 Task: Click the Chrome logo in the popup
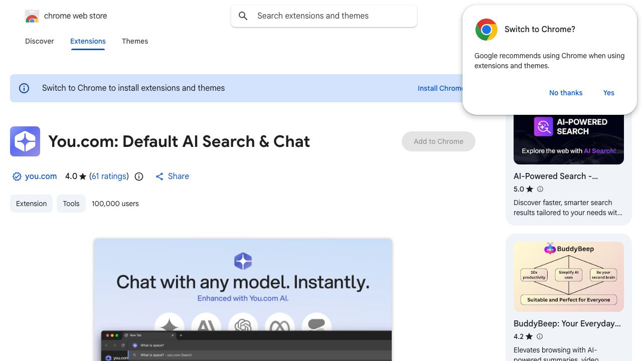click(x=486, y=30)
